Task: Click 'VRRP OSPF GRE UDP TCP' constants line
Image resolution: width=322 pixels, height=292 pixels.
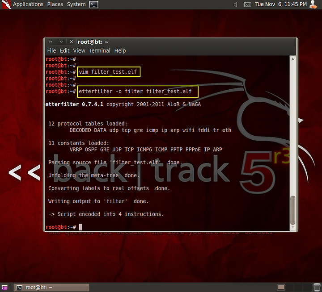Action: [146, 150]
